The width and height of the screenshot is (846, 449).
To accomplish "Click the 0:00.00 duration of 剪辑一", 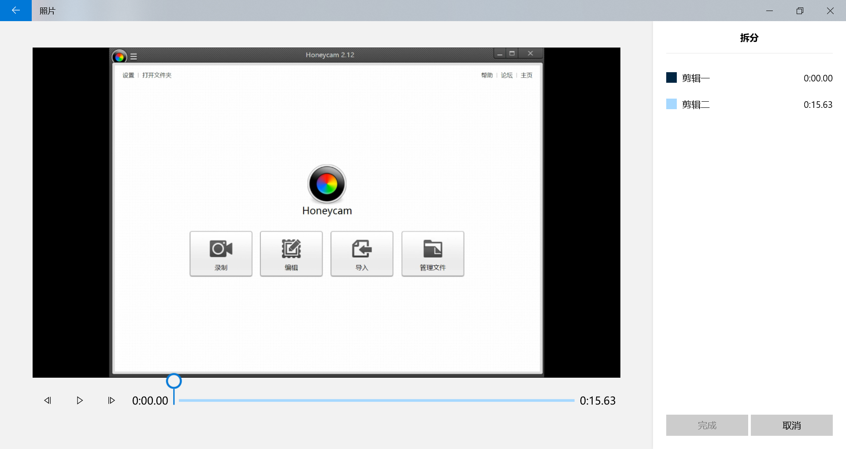I will click(x=818, y=78).
